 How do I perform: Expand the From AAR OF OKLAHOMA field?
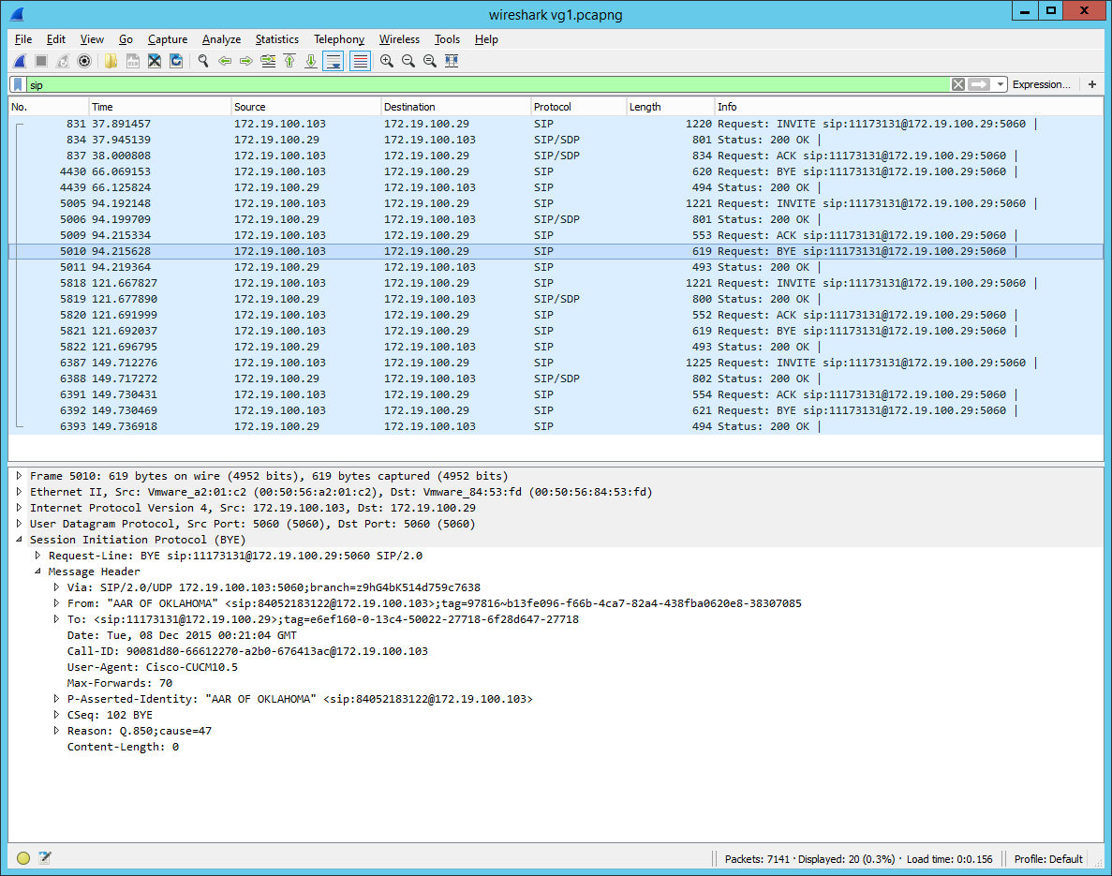56,603
